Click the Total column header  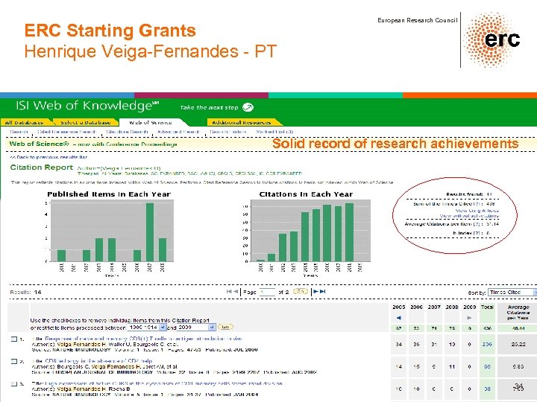(487, 307)
